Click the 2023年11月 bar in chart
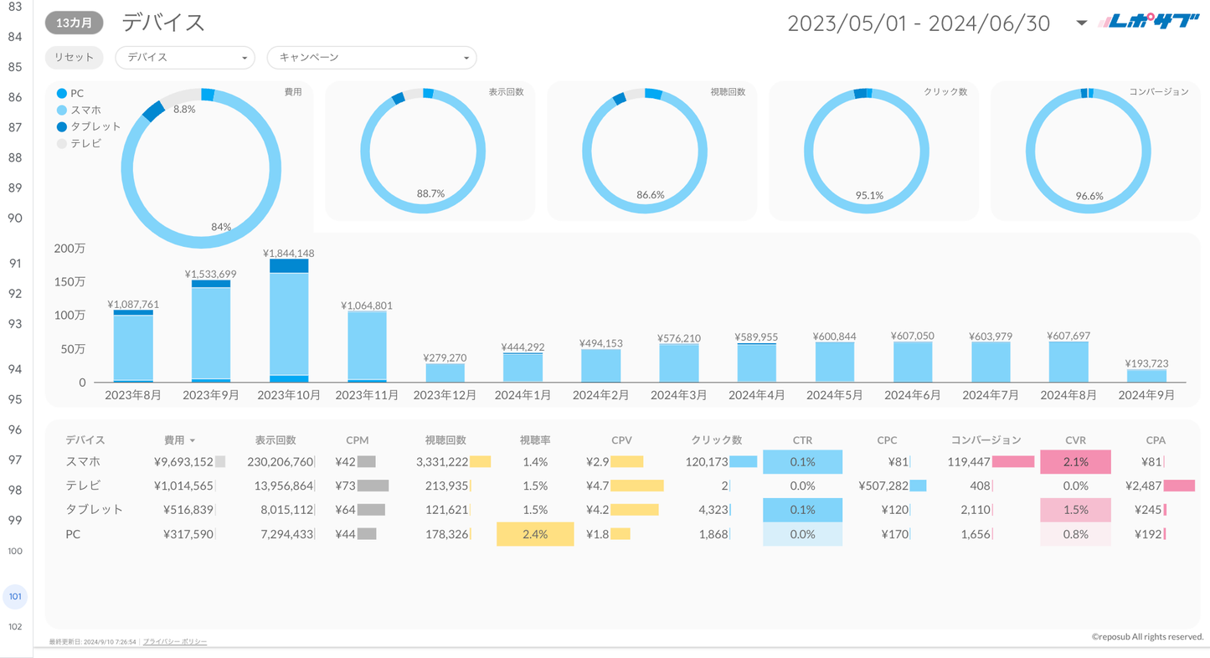Viewport: 1210px width, 658px height. pyautogui.click(x=367, y=347)
